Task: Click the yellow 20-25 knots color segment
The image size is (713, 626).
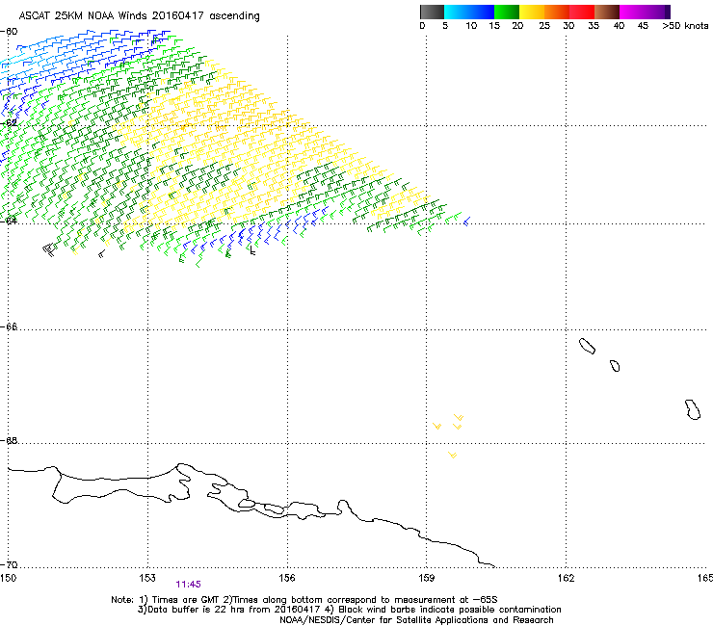Action: pos(532,12)
